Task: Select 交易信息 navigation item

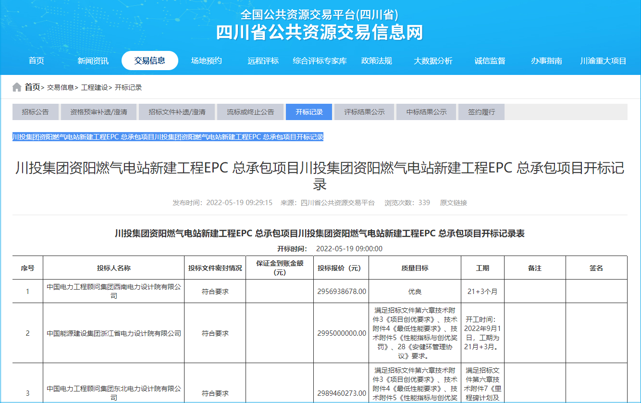Action: click(x=149, y=61)
